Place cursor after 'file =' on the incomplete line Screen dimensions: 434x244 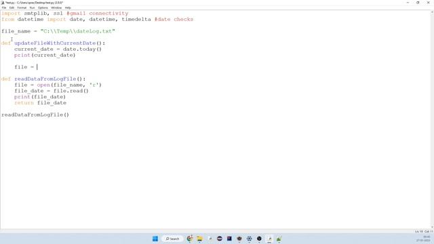(37, 67)
